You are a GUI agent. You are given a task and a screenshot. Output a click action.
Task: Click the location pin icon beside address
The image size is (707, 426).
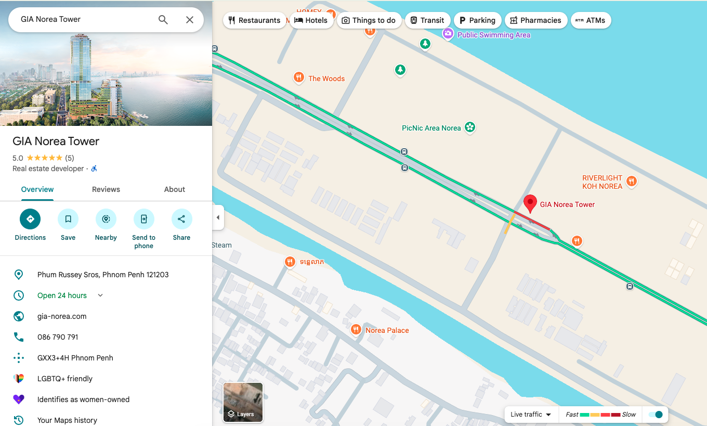(x=19, y=275)
